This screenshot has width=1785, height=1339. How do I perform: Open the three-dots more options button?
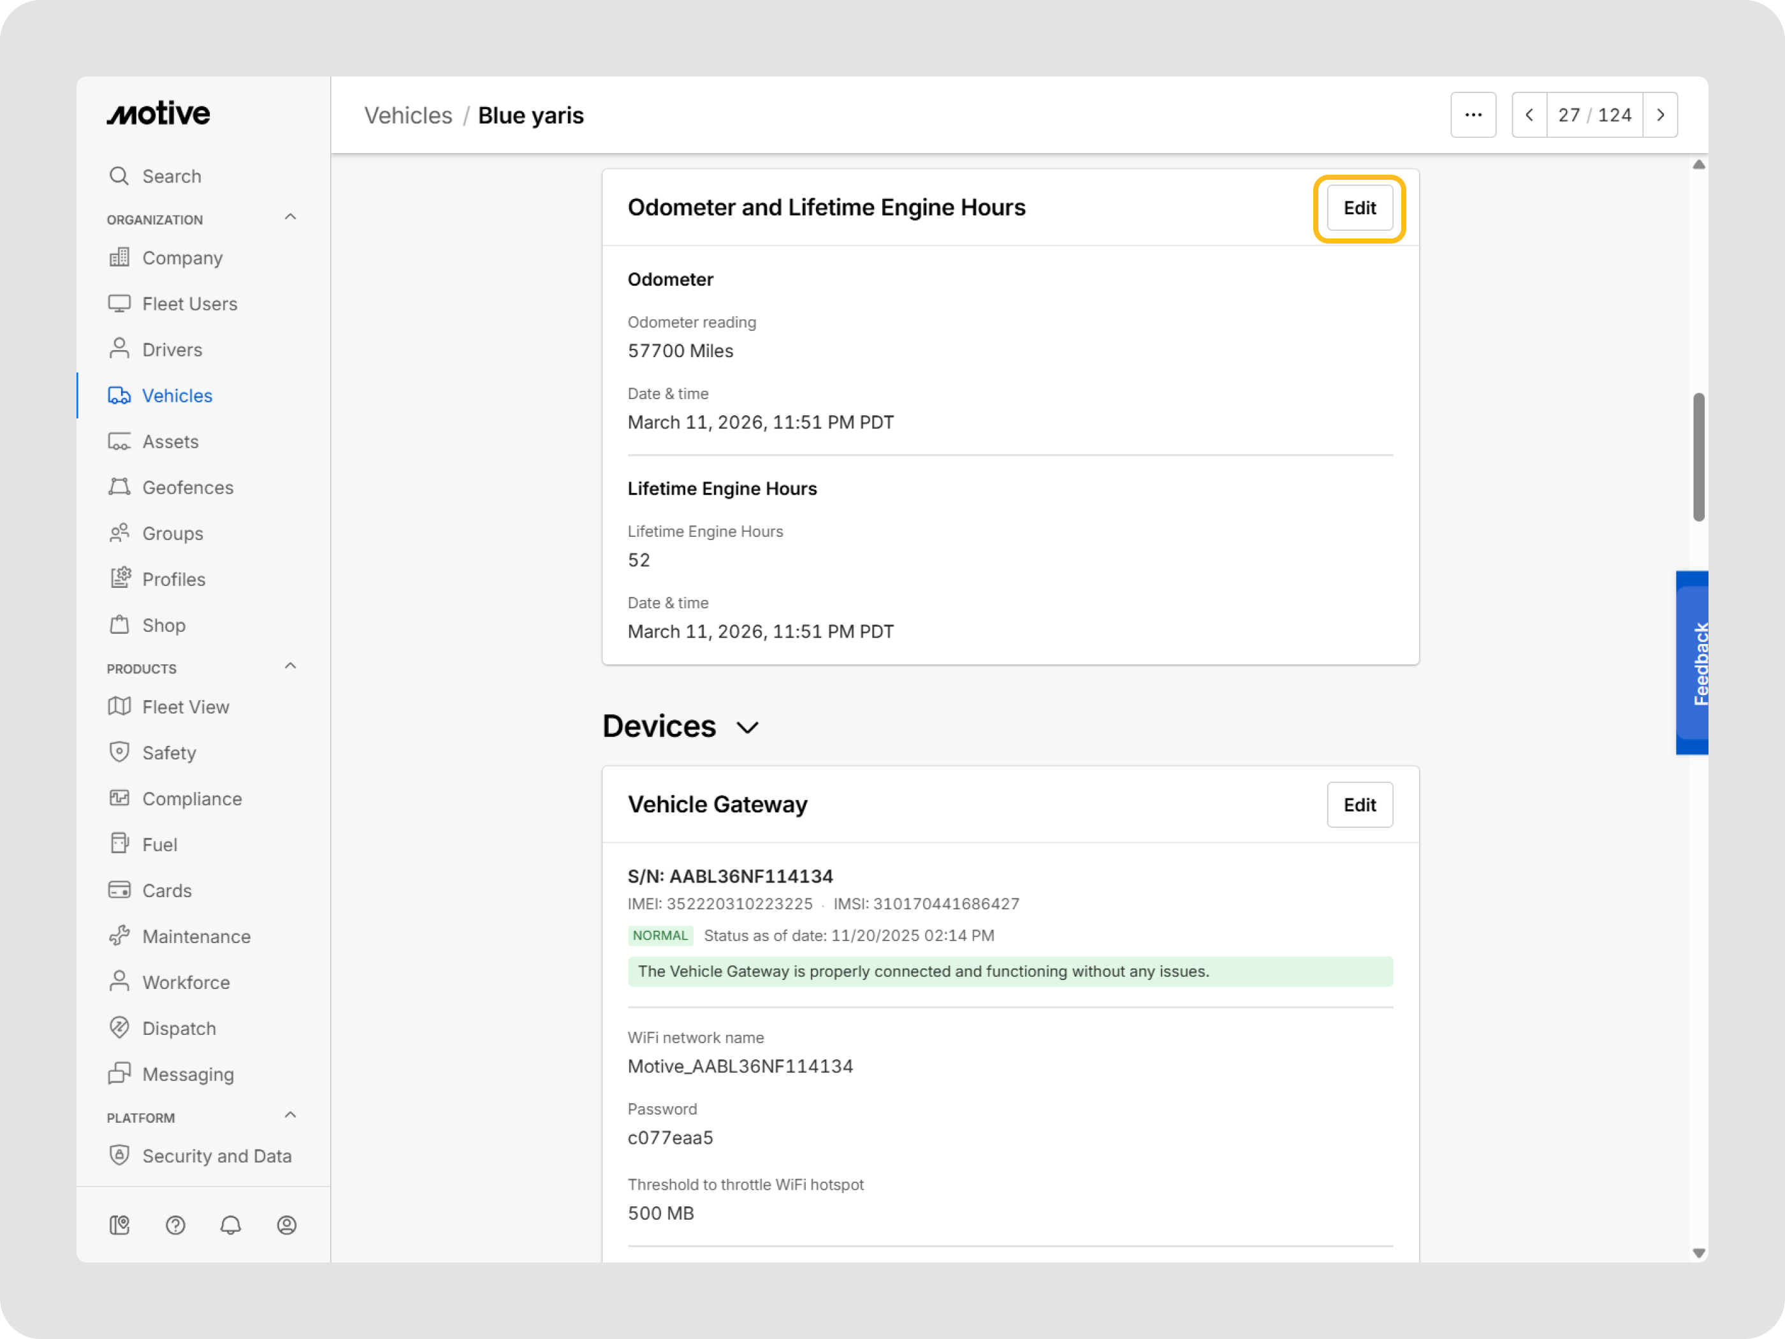pyautogui.click(x=1473, y=115)
